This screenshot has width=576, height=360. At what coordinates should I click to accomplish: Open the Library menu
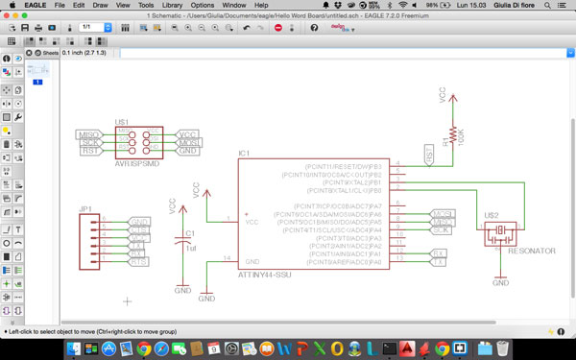coord(172,5)
